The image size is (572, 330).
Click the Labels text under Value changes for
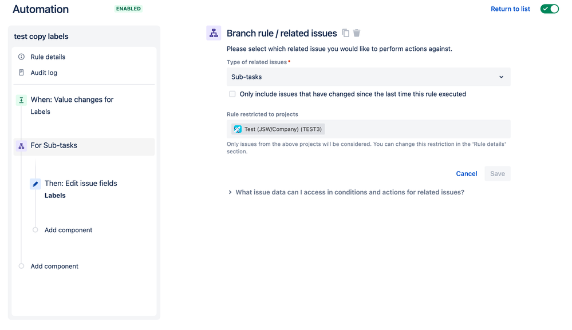click(x=40, y=112)
